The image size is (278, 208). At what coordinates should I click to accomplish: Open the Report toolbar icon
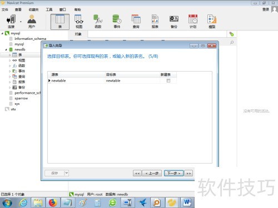point(155,22)
